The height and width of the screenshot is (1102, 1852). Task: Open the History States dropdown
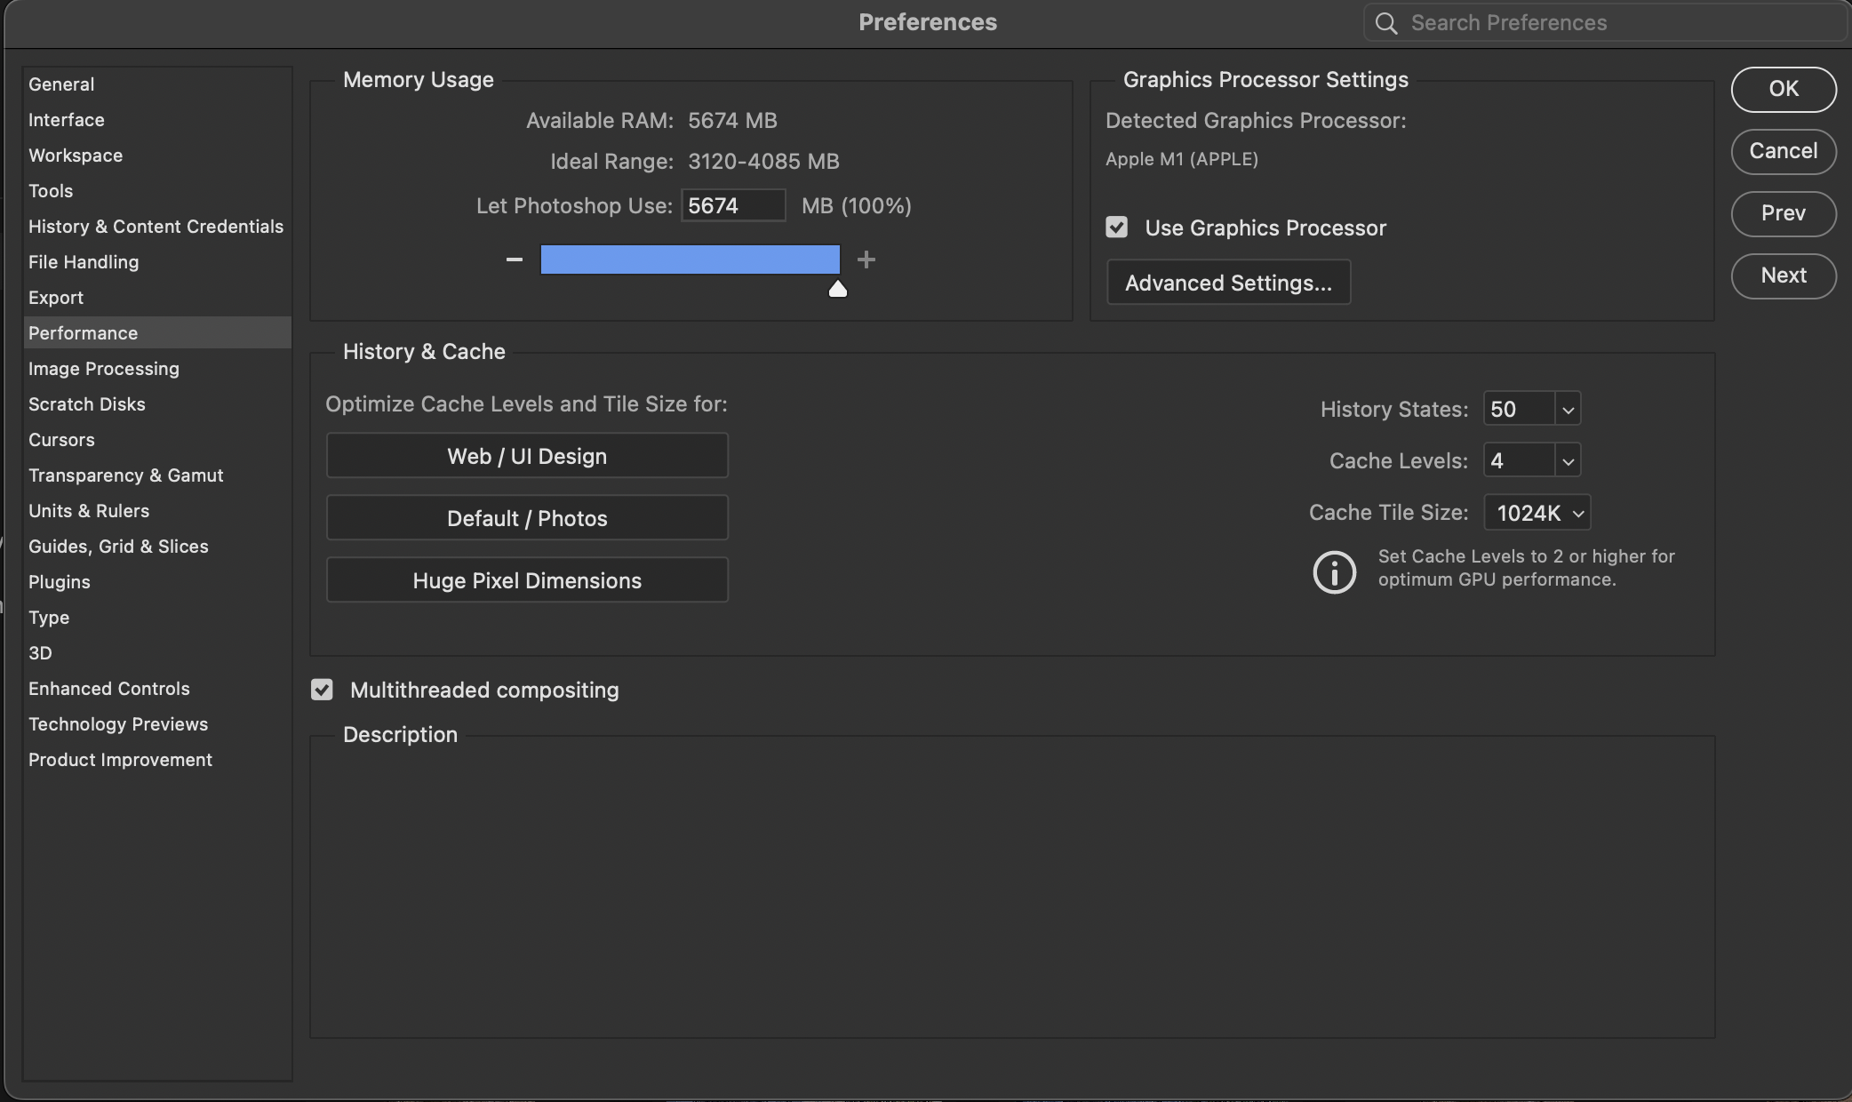pyautogui.click(x=1568, y=410)
